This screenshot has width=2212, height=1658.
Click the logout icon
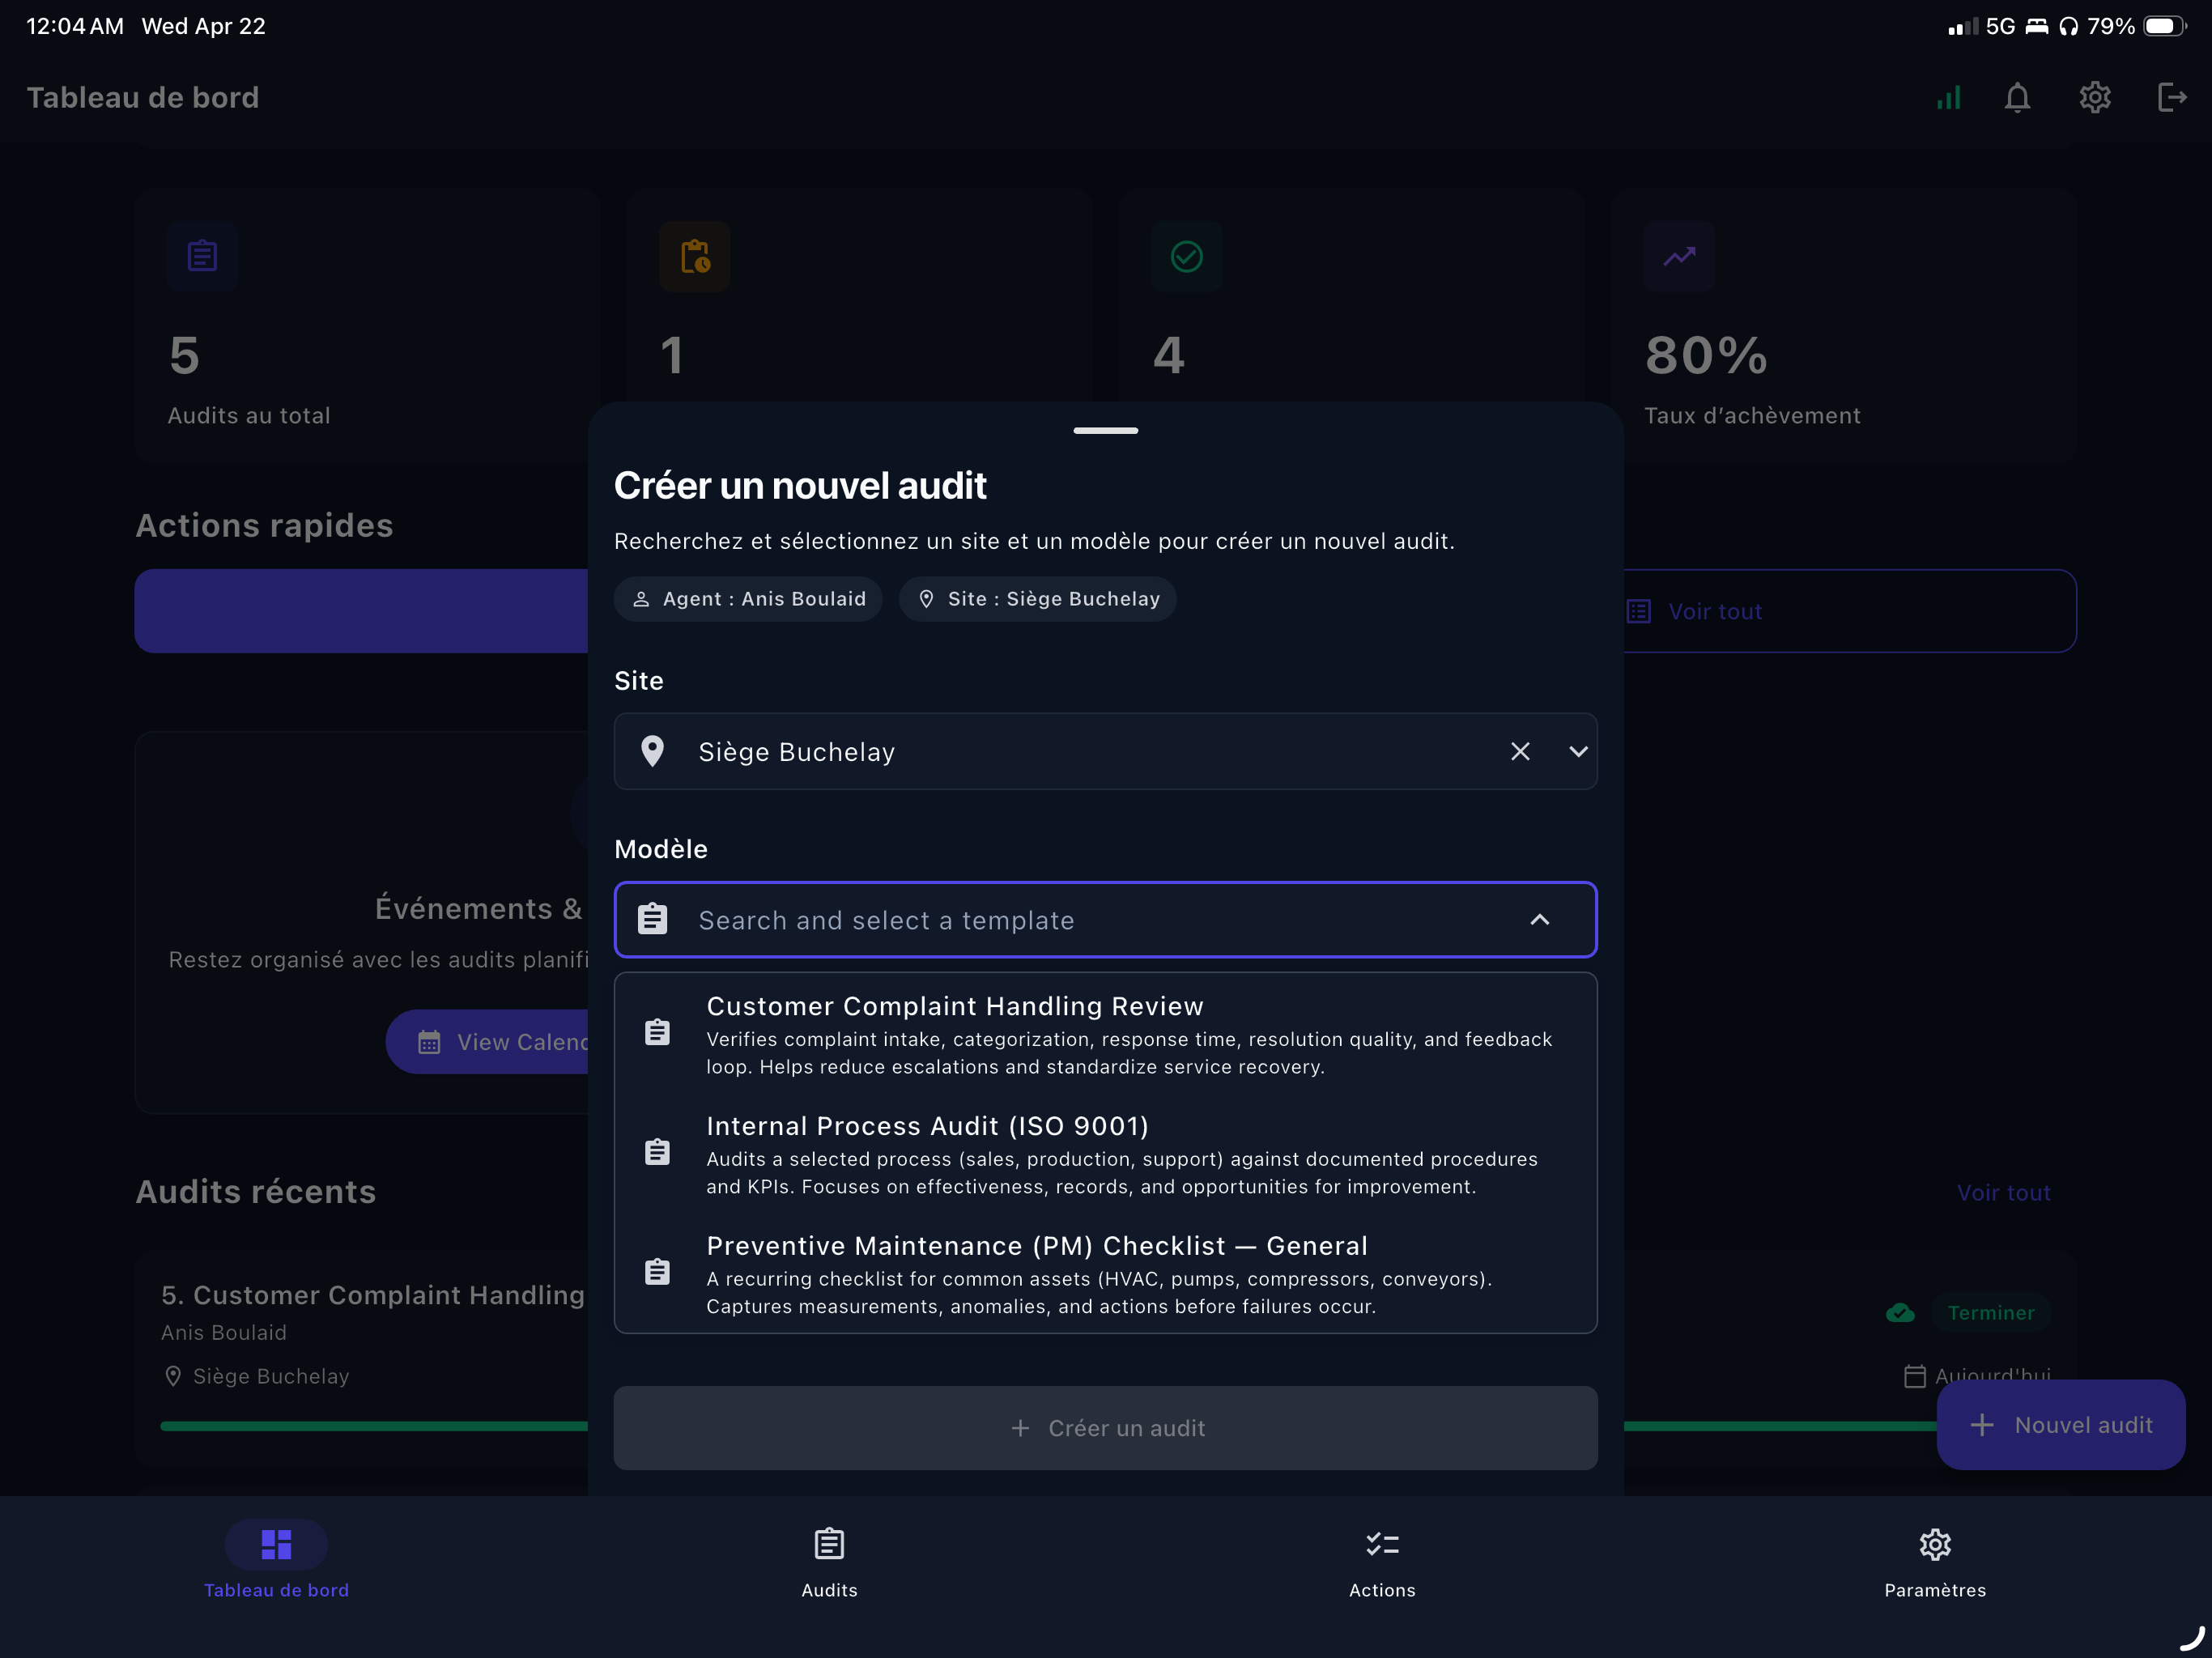(x=2172, y=97)
